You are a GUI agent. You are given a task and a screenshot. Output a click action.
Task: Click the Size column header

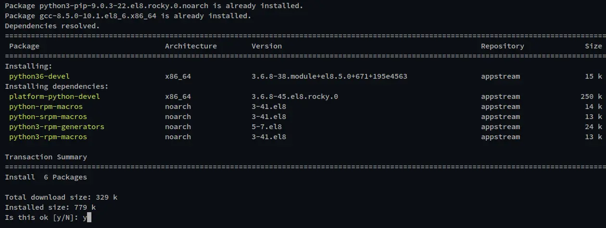click(x=593, y=46)
